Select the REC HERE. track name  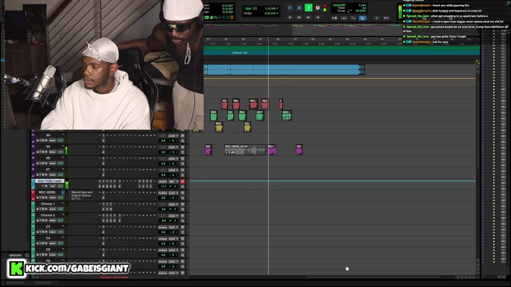coord(48,193)
